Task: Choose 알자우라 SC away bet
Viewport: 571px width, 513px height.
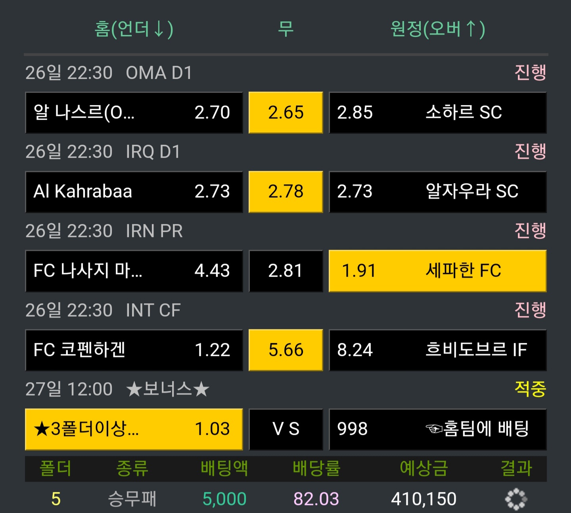Action: (438, 192)
